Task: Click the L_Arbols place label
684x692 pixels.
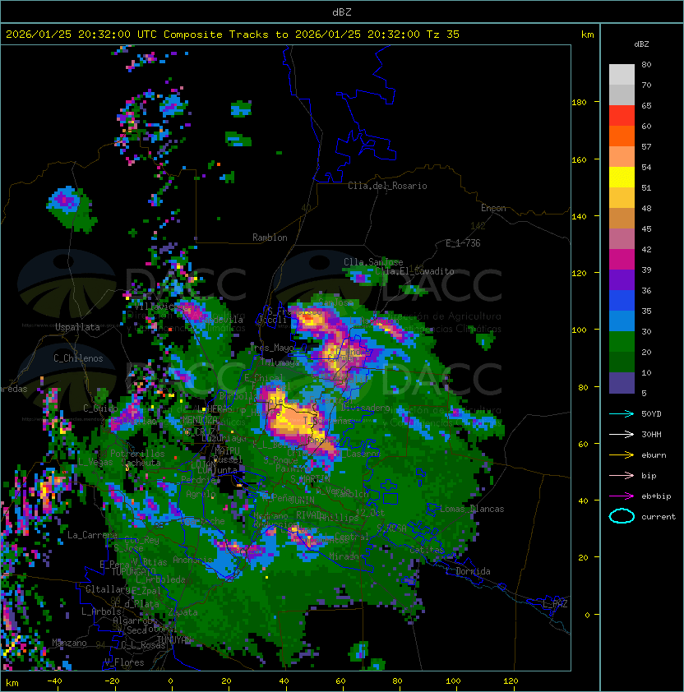Action: pyautogui.click(x=101, y=611)
